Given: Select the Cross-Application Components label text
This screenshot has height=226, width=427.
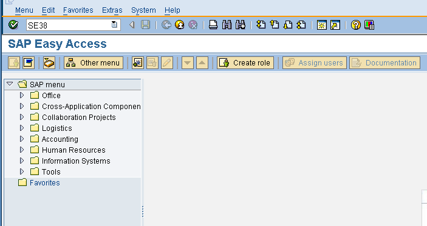Looking at the screenshot, I should pos(91,107).
